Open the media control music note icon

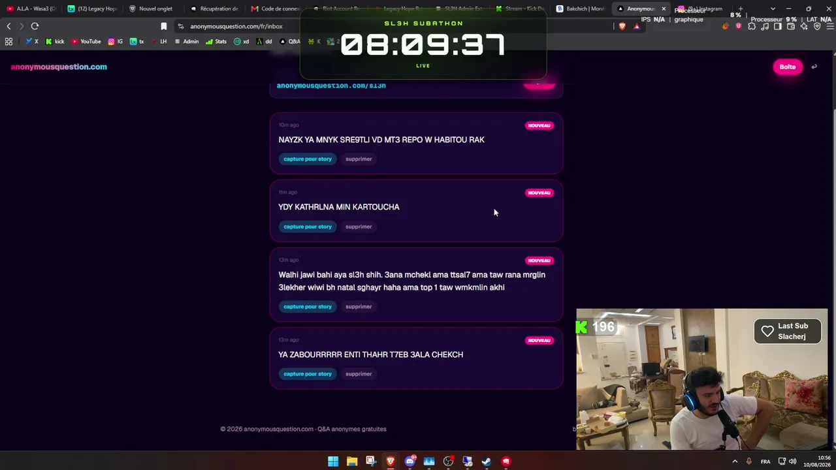pyautogui.click(x=765, y=26)
